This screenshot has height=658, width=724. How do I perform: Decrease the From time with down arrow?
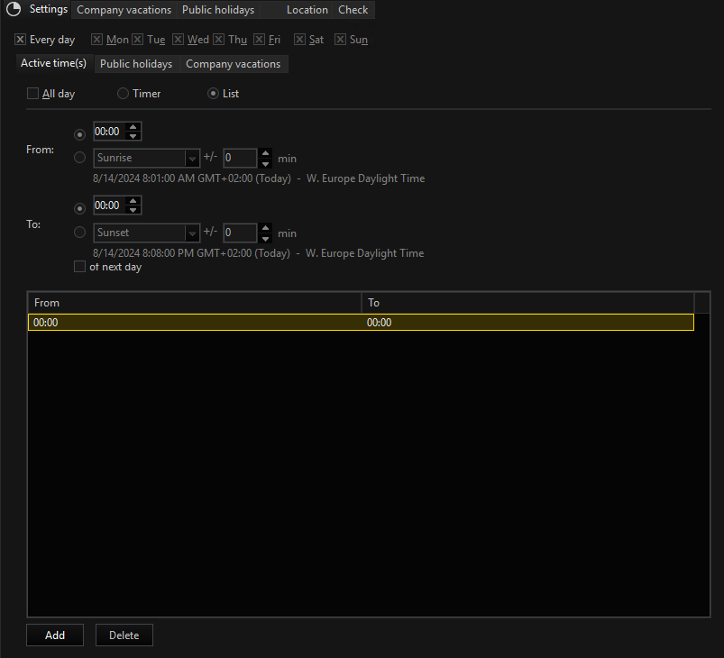(133, 136)
